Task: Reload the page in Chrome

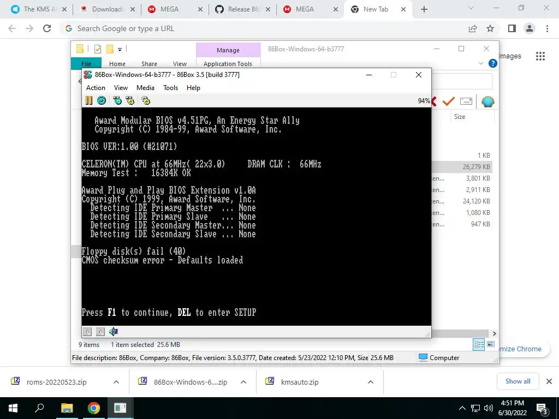Action: pyautogui.click(x=47, y=28)
